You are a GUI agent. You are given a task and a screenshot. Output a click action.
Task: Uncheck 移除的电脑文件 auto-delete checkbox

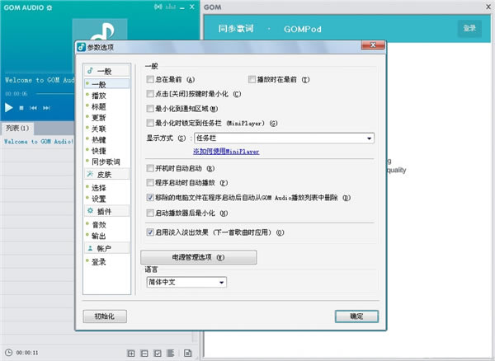coord(150,198)
